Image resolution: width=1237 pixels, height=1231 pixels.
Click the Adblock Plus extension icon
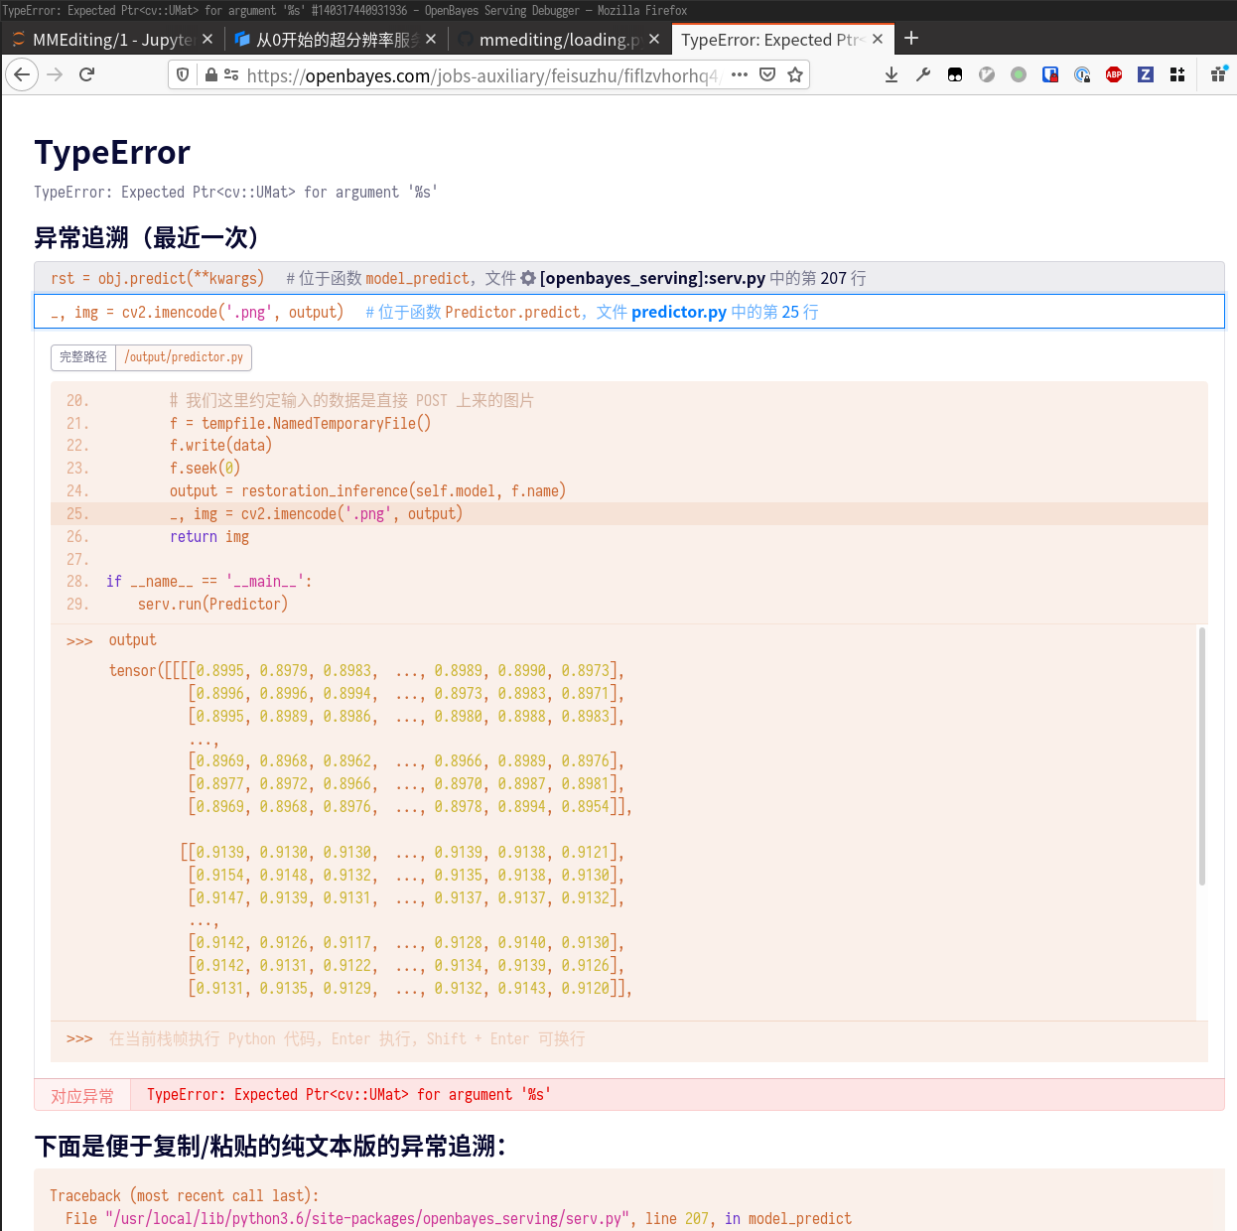click(x=1114, y=74)
